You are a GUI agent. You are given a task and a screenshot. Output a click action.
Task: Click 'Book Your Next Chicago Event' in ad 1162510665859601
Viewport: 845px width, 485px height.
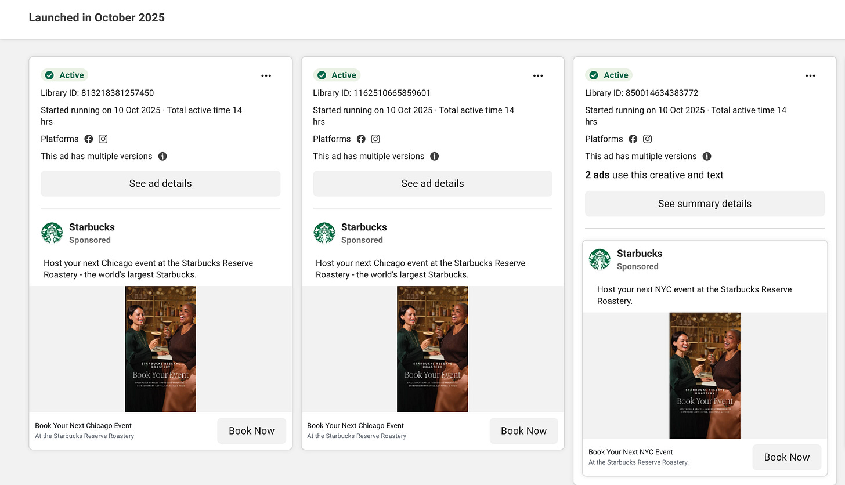click(x=356, y=425)
